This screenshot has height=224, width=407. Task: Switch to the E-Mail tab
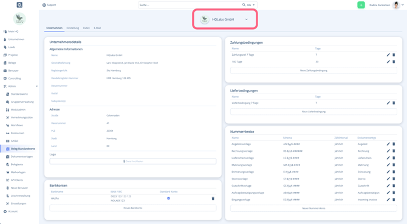point(97,28)
